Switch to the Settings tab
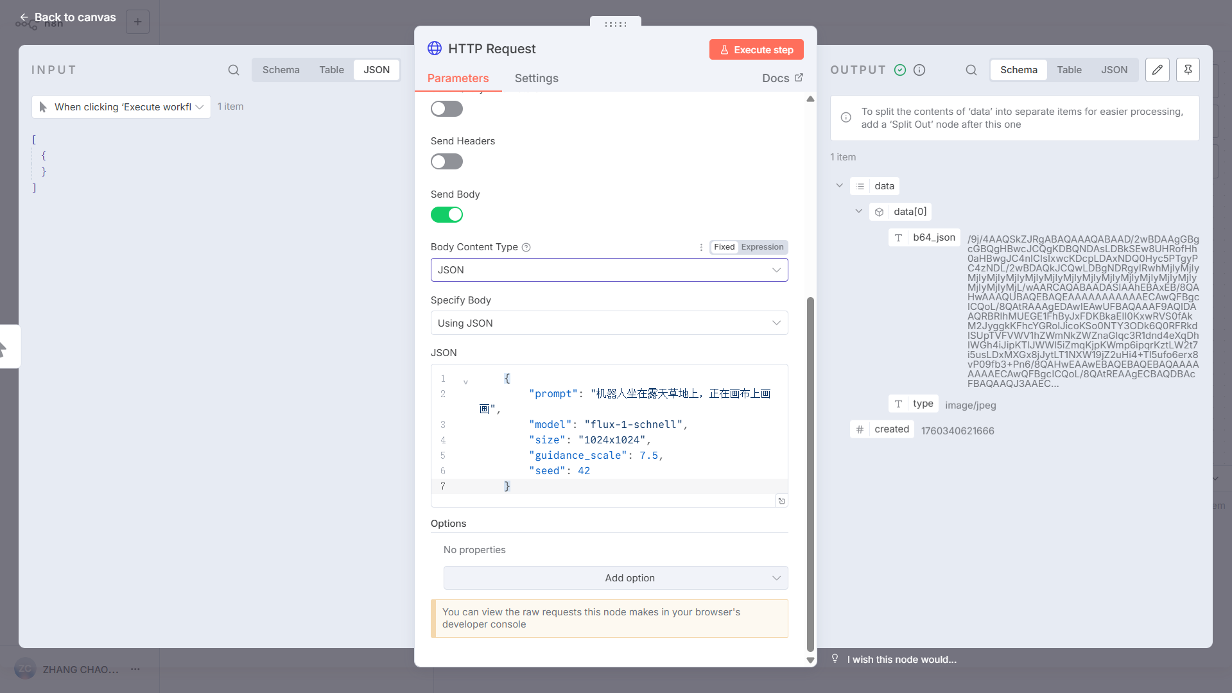The height and width of the screenshot is (693, 1232). click(536, 78)
